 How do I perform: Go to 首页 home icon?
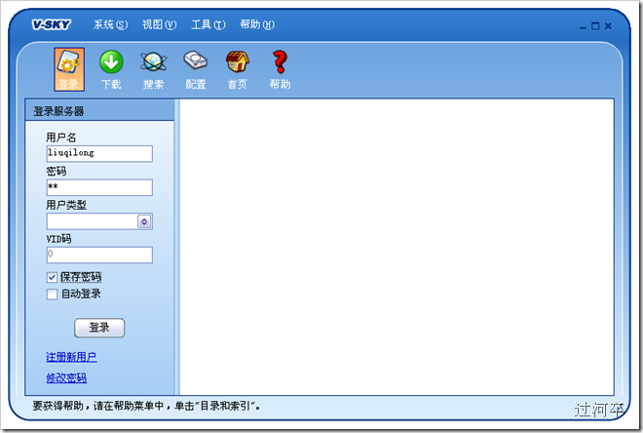[238, 70]
